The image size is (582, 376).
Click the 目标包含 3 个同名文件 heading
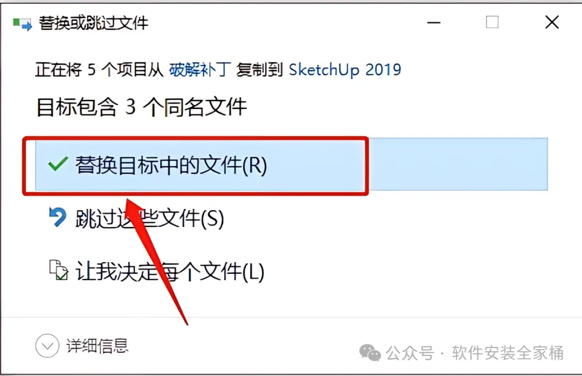141,107
